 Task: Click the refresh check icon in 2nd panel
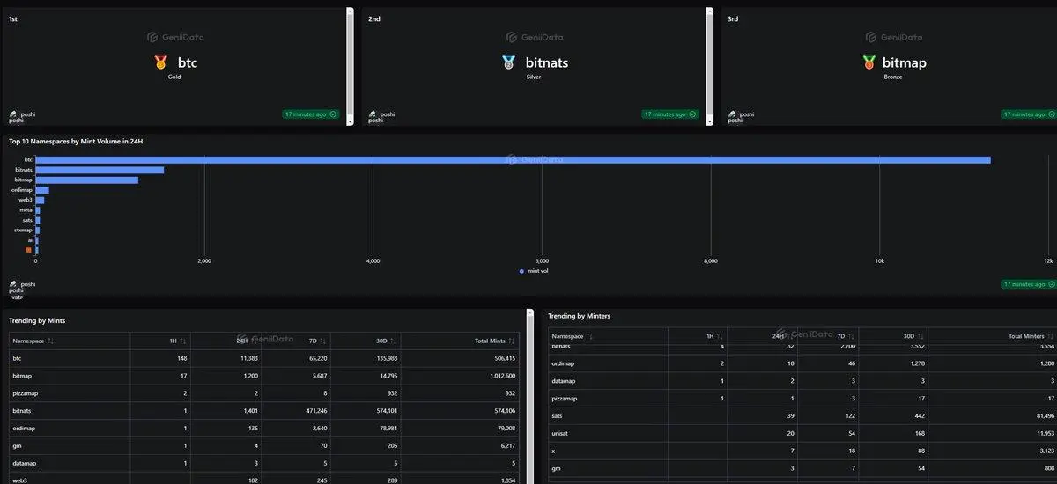(693, 114)
